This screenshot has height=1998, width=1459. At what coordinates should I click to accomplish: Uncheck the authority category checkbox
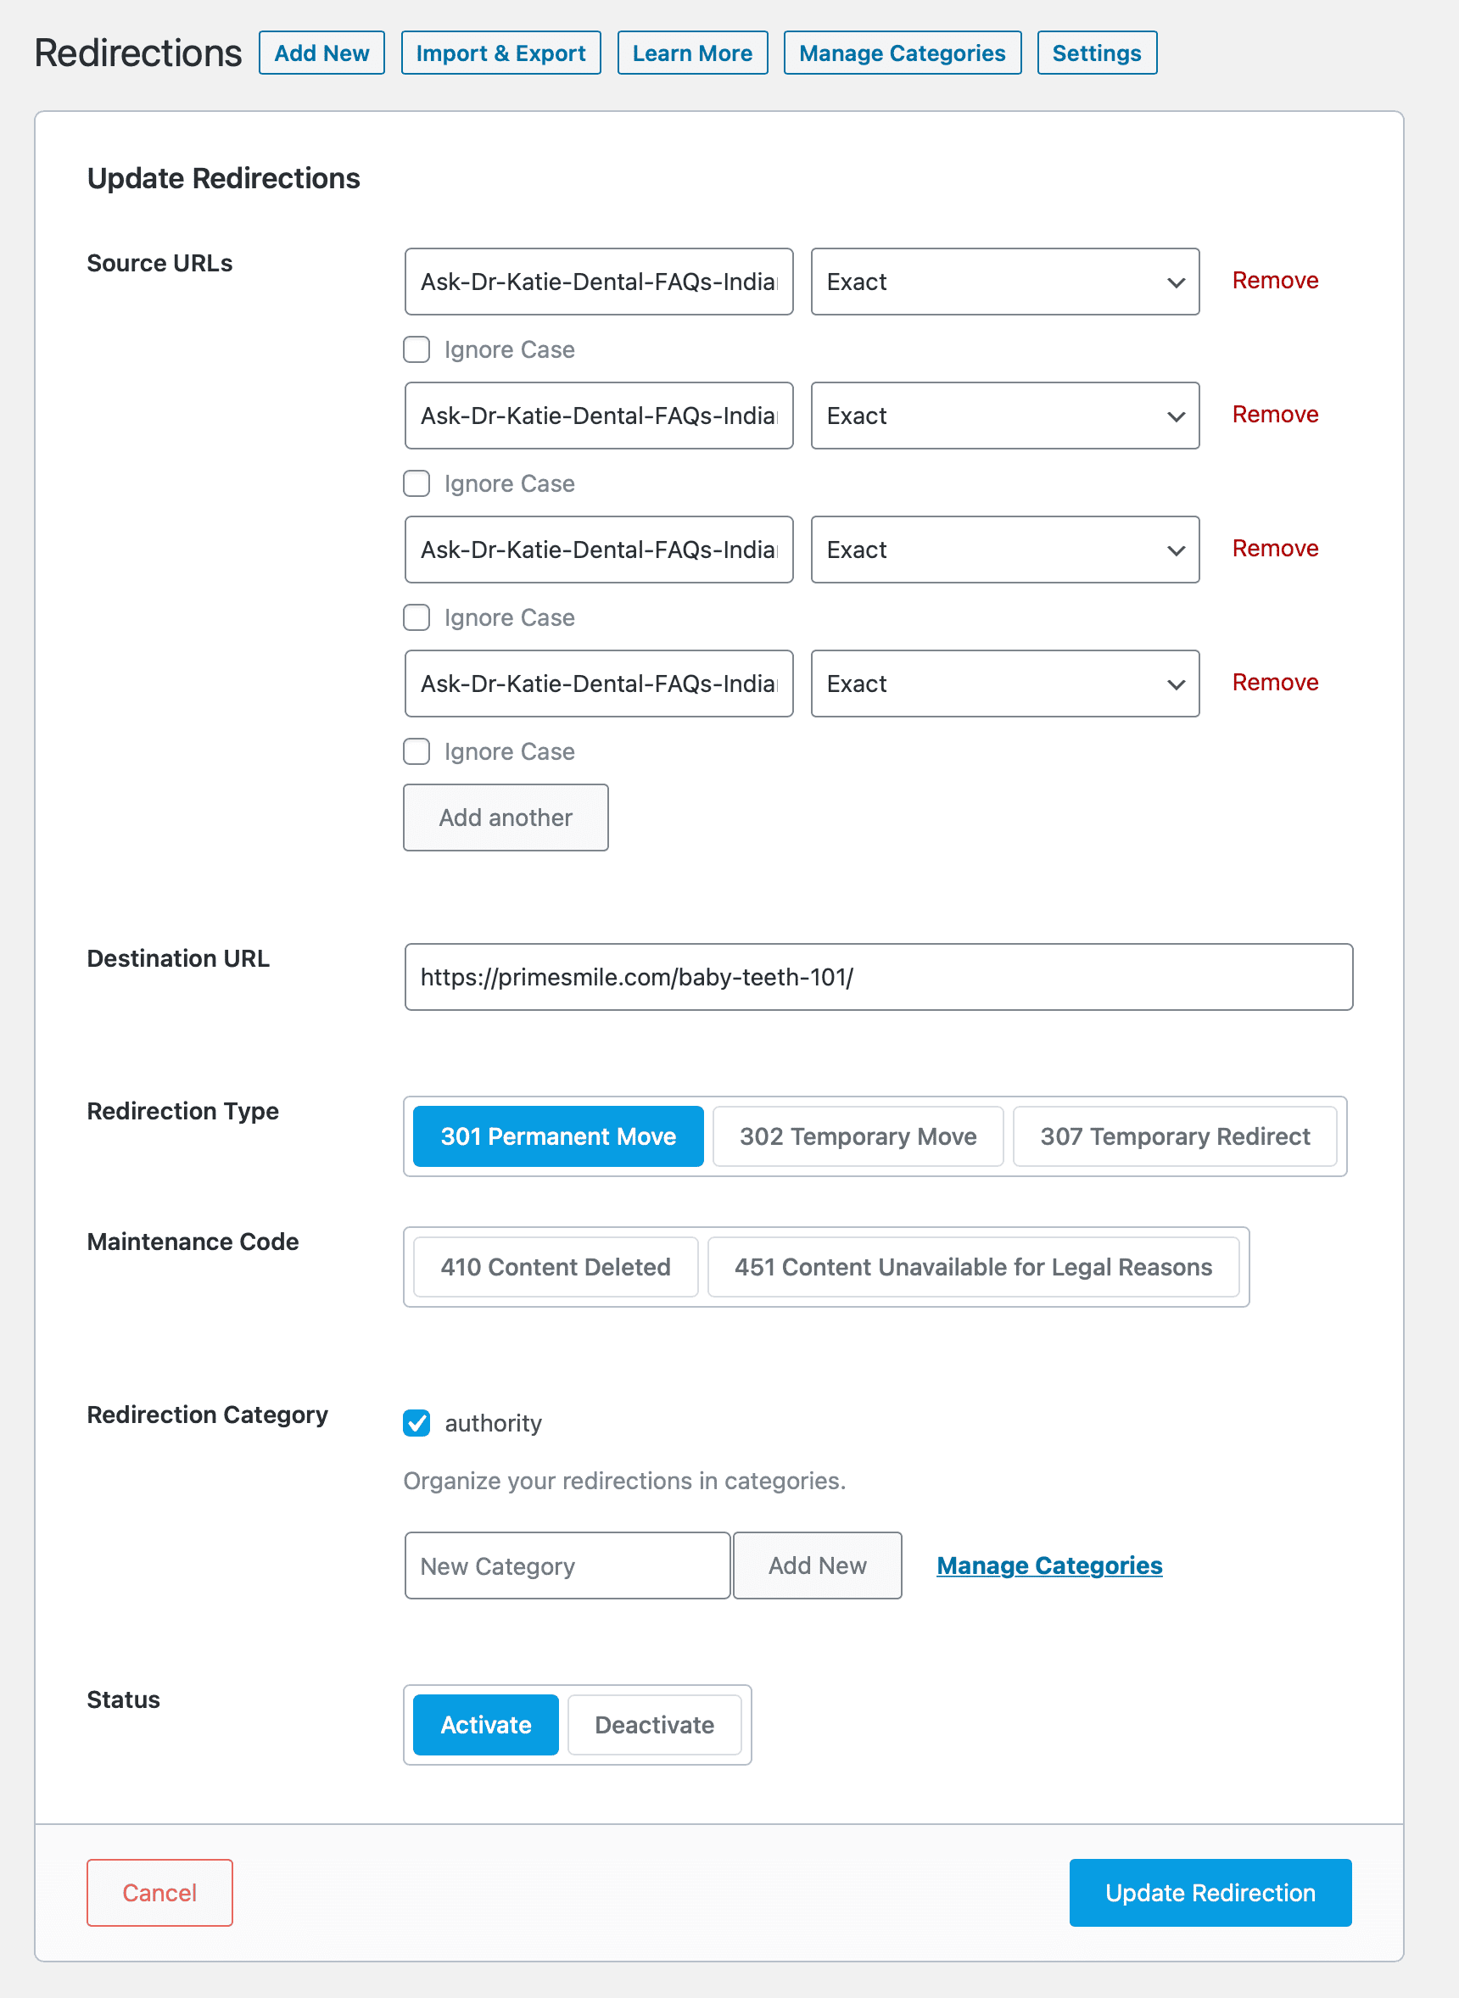[416, 1423]
